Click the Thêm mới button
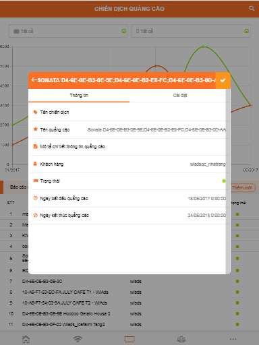 coord(242,187)
